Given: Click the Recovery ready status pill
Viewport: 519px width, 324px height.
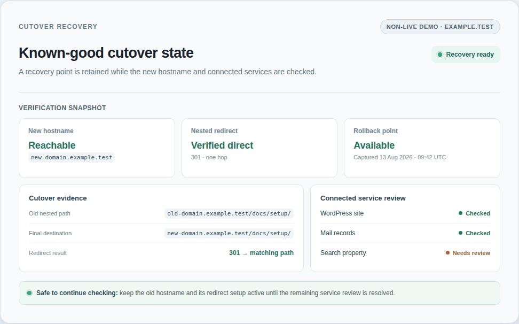Looking at the screenshot, I should [466, 55].
